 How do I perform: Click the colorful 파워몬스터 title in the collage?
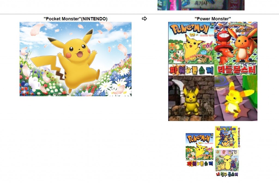191,70
